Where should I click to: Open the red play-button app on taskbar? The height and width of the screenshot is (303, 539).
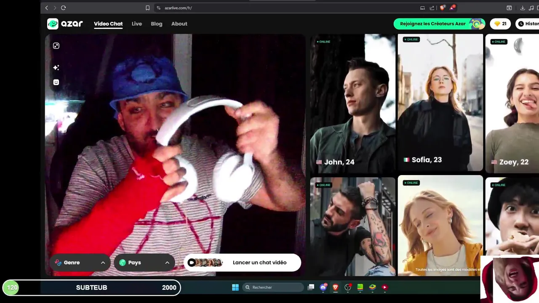point(384,287)
